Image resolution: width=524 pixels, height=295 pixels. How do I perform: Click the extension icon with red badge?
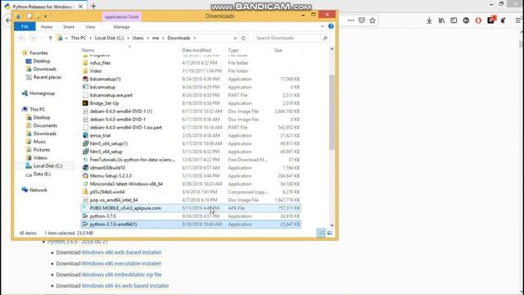click(x=491, y=20)
